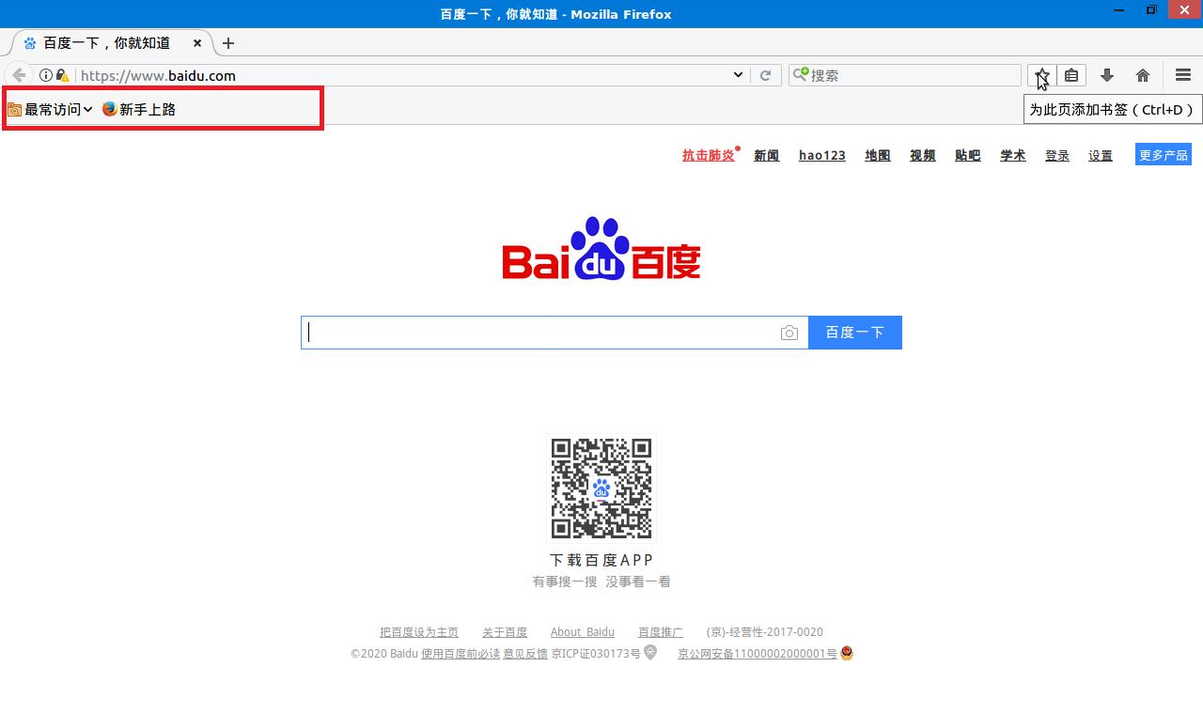Go to hao123 link
Image resolution: width=1203 pixels, height=714 pixels.
822,156
